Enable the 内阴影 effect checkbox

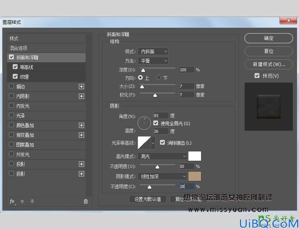click(x=12, y=96)
